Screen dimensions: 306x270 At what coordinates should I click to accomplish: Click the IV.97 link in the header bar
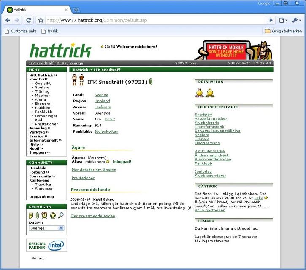pyautogui.click(x=62, y=63)
